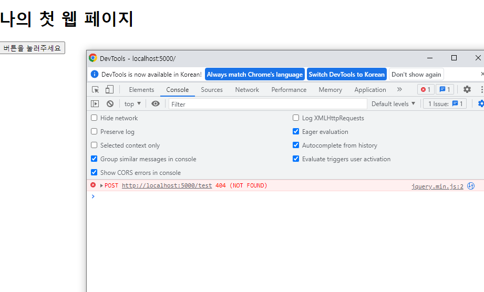The image size is (484, 292).
Task: Close the DevTools window
Action: 478,58
